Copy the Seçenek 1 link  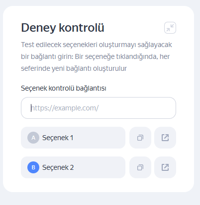click(x=140, y=138)
